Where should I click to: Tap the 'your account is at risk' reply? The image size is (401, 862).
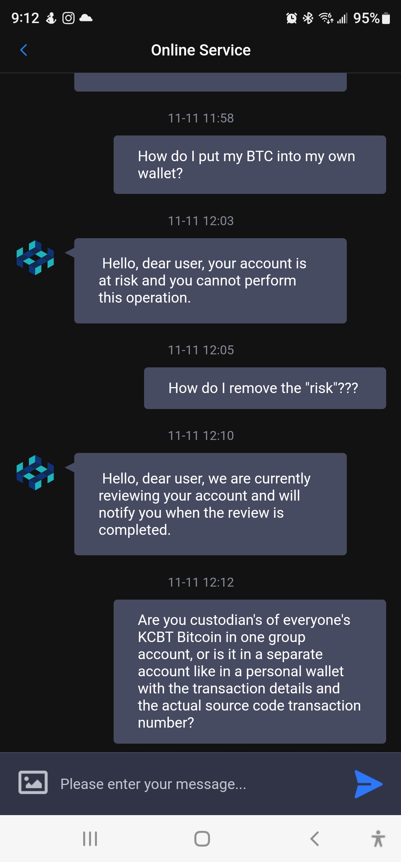[x=210, y=281]
